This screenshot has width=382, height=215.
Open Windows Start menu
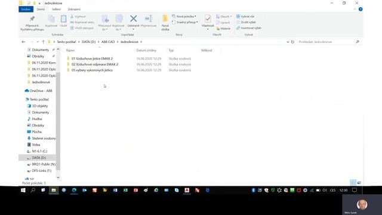23,190
